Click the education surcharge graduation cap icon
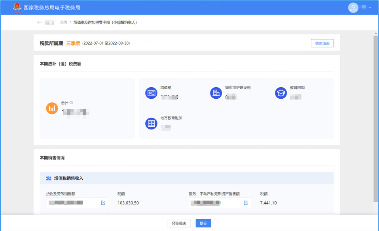 pyautogui.click(x=281, y=93)
